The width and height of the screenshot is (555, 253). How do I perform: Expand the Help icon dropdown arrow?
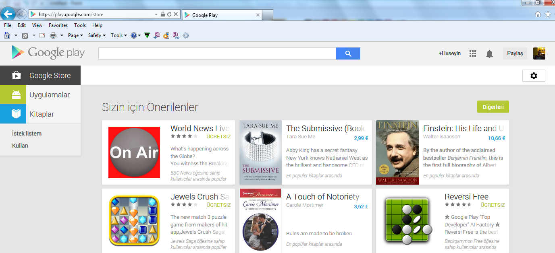(139, 35)
